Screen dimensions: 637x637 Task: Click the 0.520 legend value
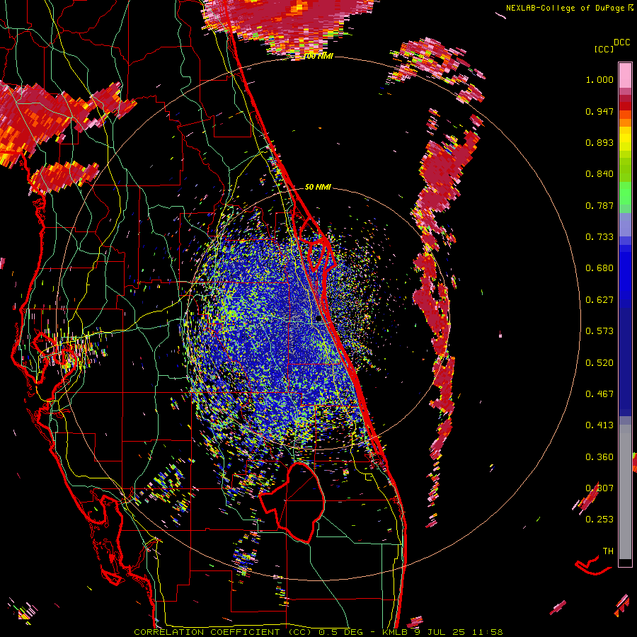click(599, 363)
